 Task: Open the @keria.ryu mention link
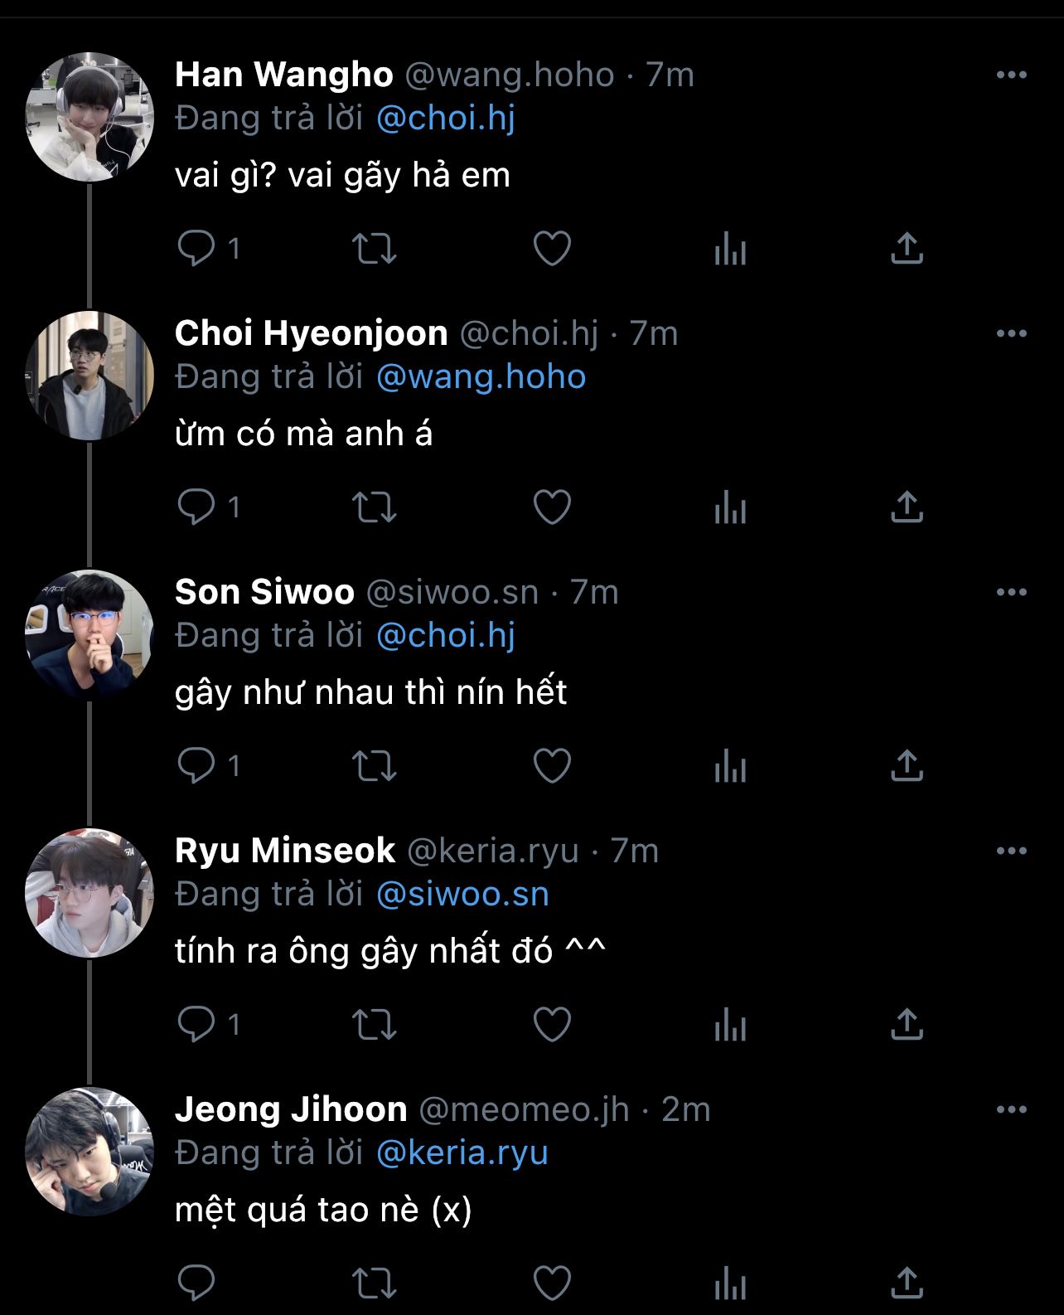[462, 1152]
